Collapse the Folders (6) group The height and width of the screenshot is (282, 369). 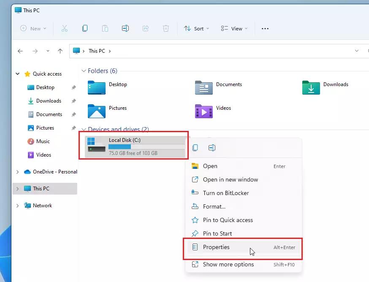(84, 71)
